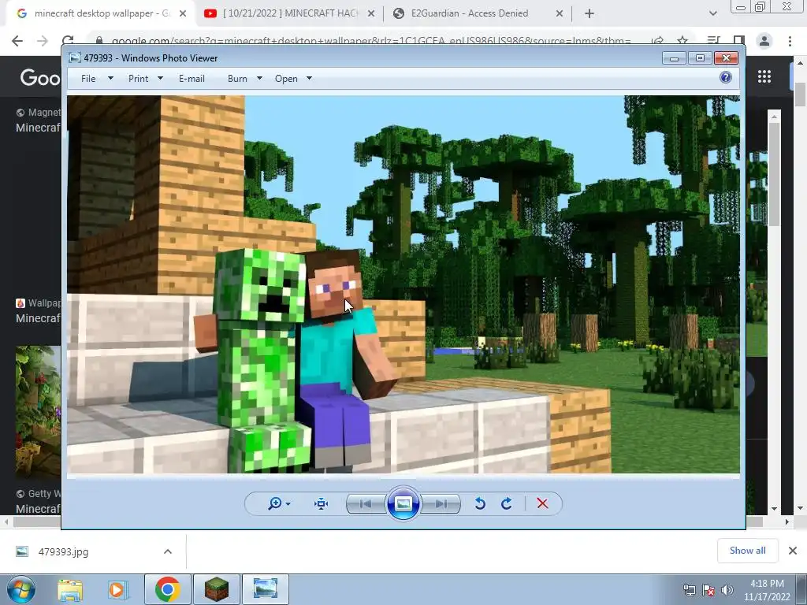Close the Chrome downloads bar

[793, 551]
